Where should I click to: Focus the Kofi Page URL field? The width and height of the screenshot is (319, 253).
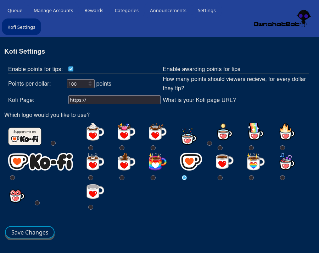[x=114, y=100]
